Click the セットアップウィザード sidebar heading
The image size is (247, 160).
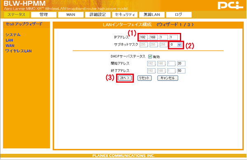point(24,24)
